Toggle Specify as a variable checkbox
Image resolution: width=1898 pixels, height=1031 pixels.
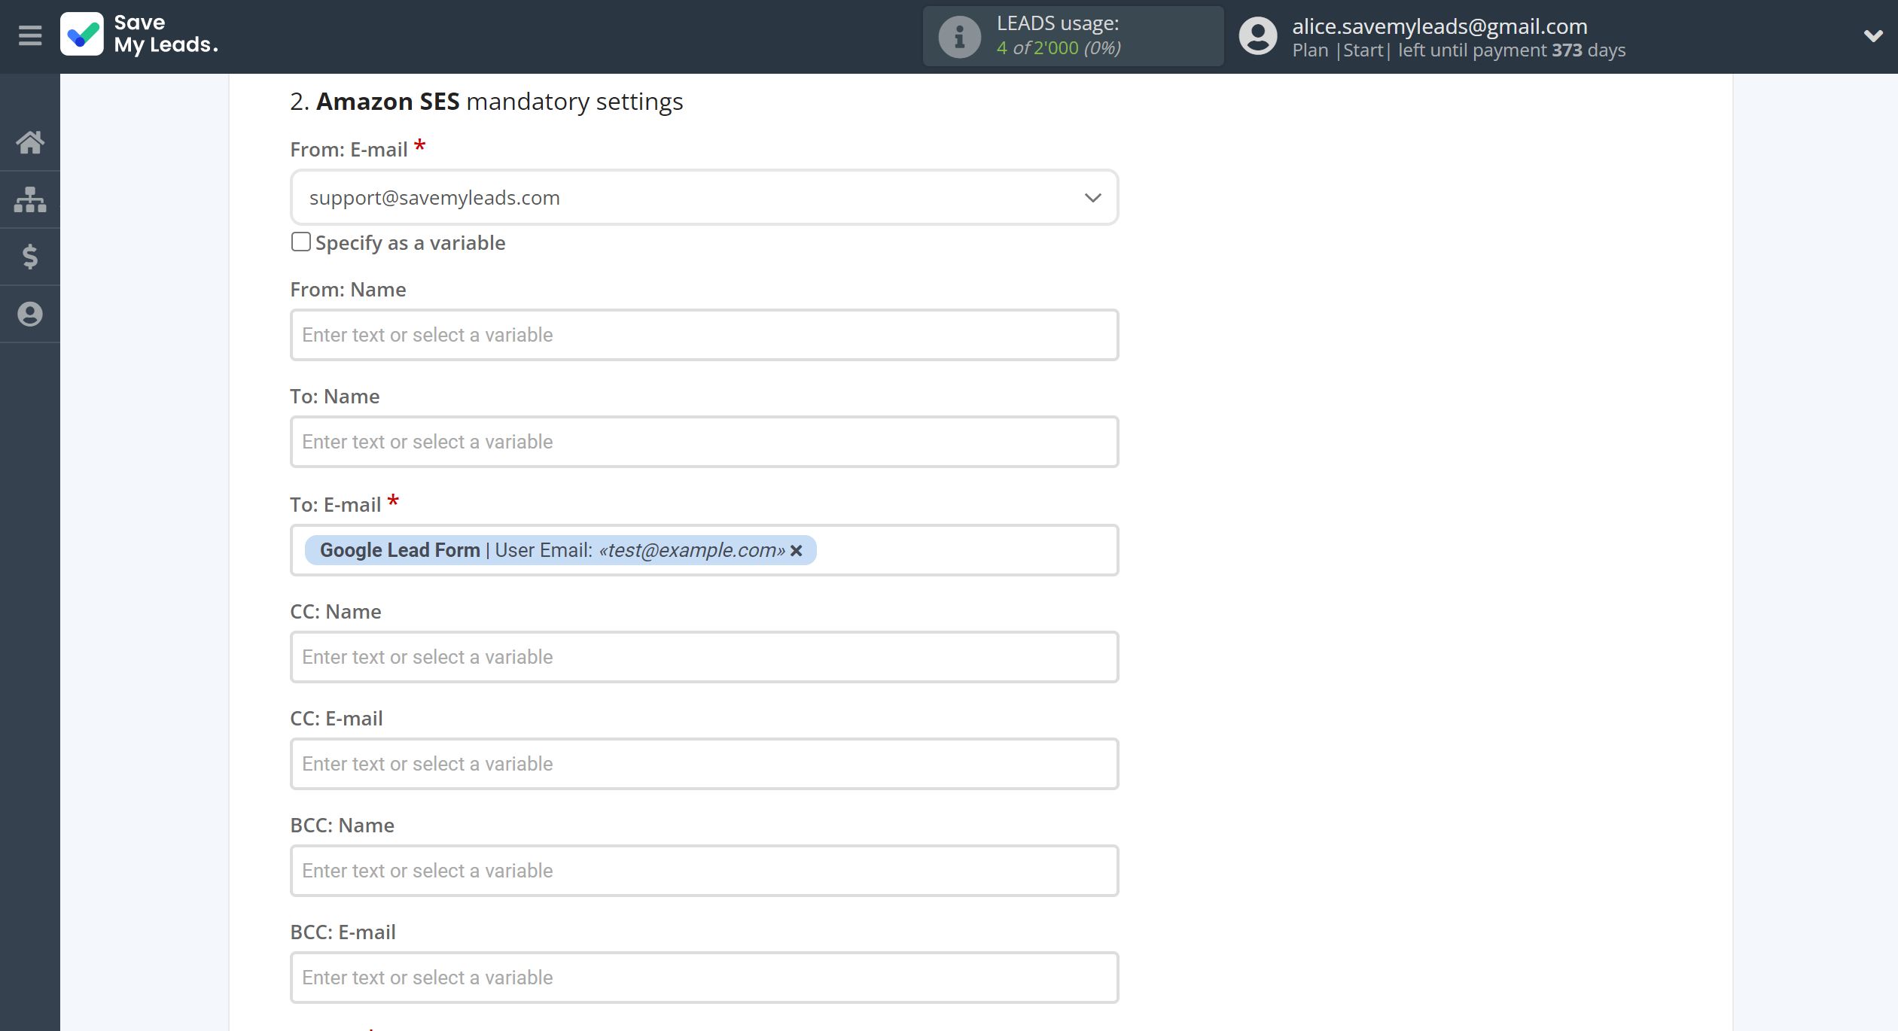point(300,242)
